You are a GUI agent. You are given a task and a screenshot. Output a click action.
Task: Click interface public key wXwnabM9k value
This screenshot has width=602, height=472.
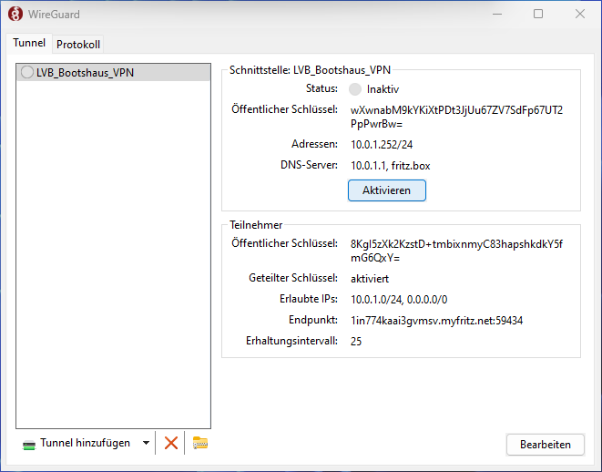click(456, 118)
